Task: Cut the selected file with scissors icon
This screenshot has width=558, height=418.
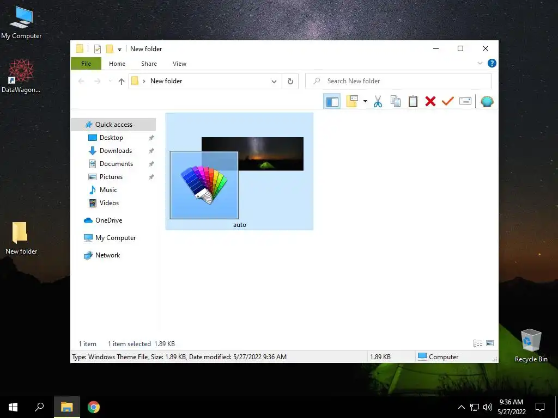Action: 378,102
